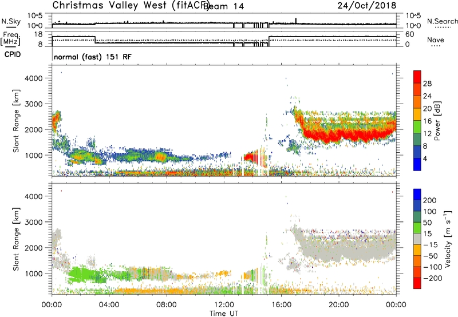Click the '28' Power colorbar tick
The height and width of the screenshot is (317, 458).
coord(427,84)
